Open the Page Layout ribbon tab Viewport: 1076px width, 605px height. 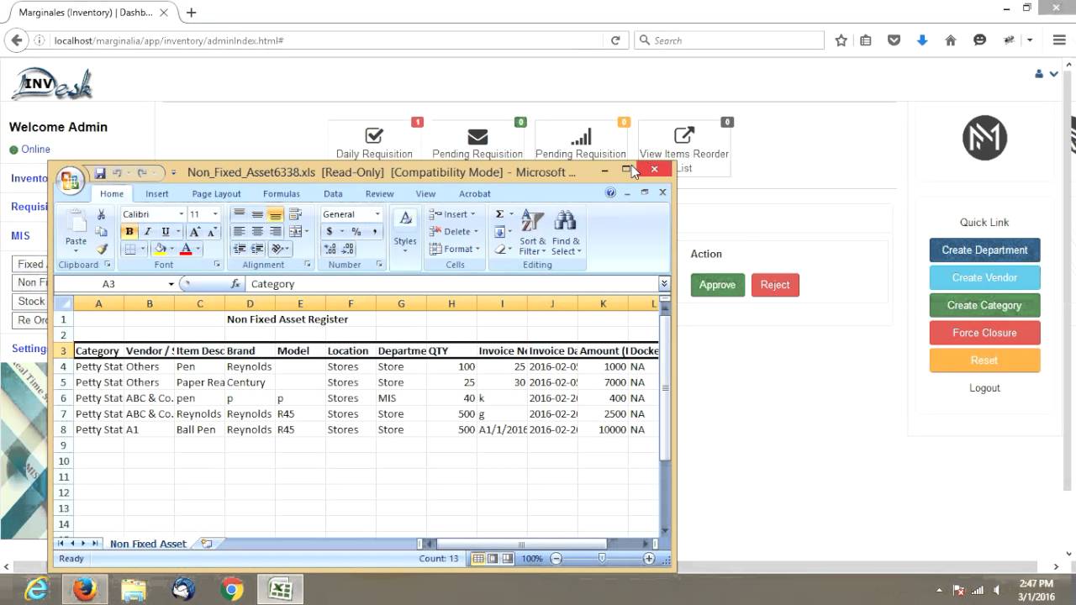click(x=216, y=193)
